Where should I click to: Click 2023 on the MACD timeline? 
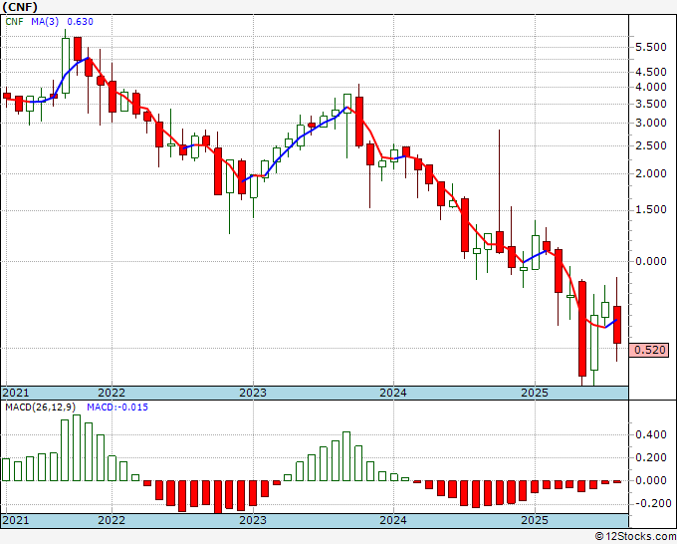pyautogui.click(x=253, y=520)
